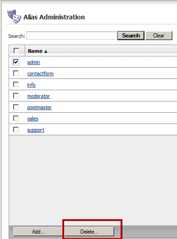Open the support alias link
177x239 pixels.
(36, 130)
